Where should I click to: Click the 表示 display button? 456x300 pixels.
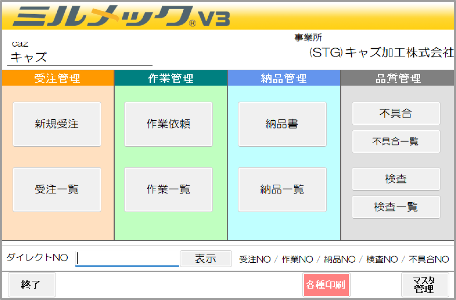(x=206, y=259)
